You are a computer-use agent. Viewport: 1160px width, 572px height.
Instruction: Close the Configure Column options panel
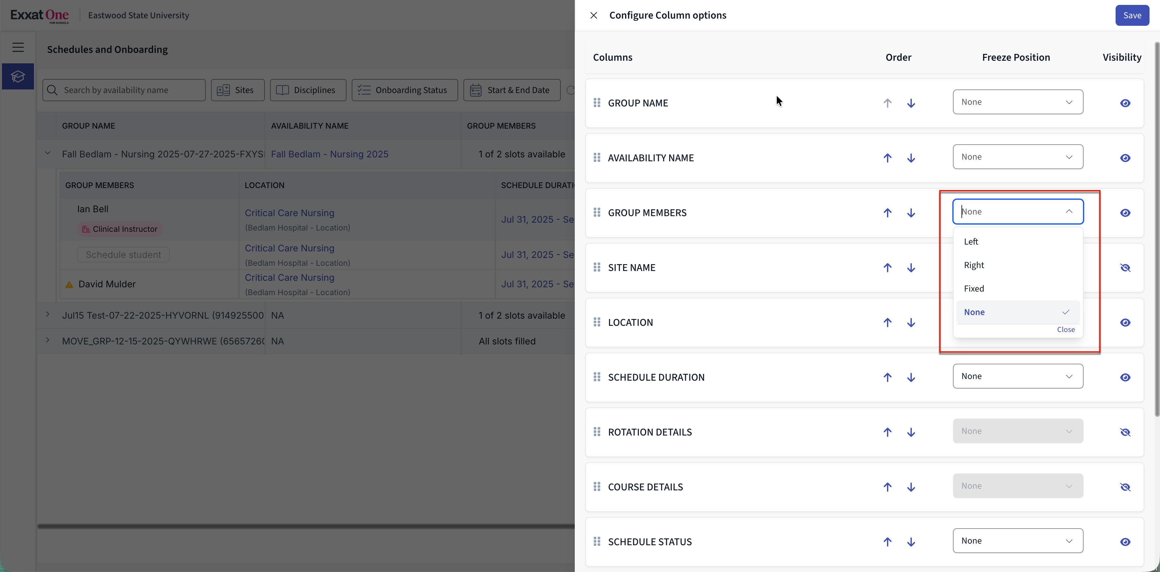tap(593, 15)
